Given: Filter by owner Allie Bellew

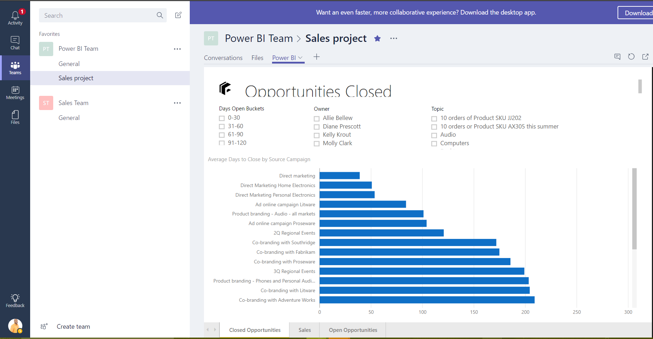Looking at the screenshot, I should coord(317,119).
